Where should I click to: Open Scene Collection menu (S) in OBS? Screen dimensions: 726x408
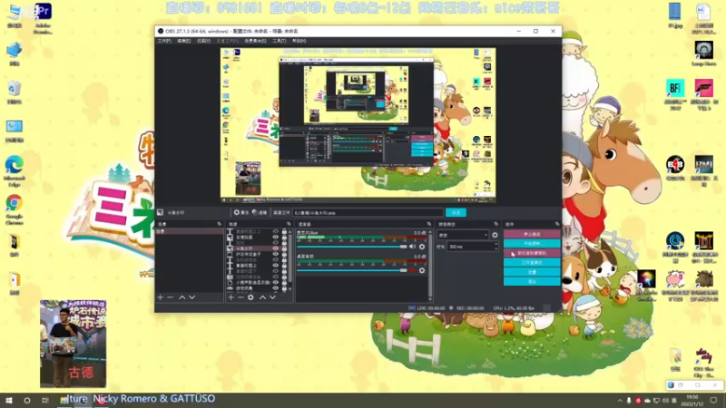click(x=255, y=41)
